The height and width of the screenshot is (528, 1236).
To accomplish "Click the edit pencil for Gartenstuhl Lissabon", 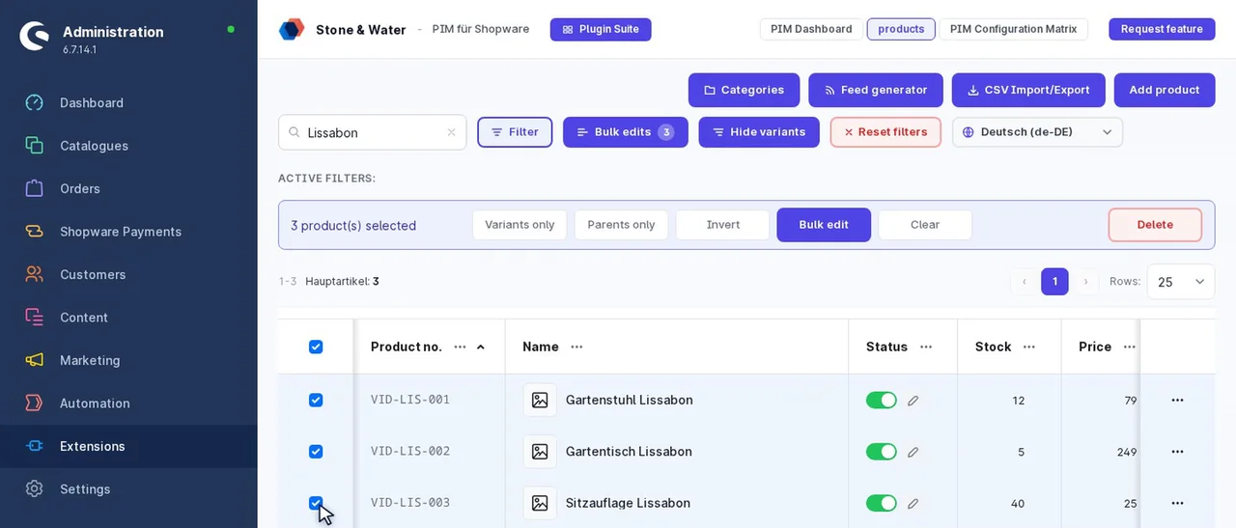I will click(913, 400).
